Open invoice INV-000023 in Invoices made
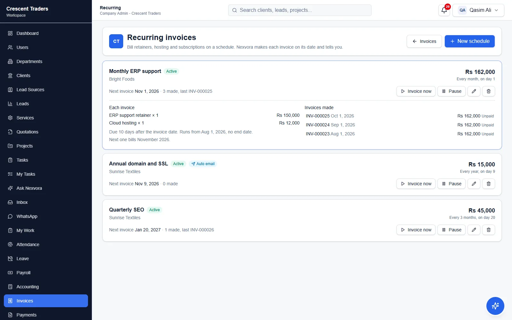Viewport: 512px width, 320px height. 400,134
